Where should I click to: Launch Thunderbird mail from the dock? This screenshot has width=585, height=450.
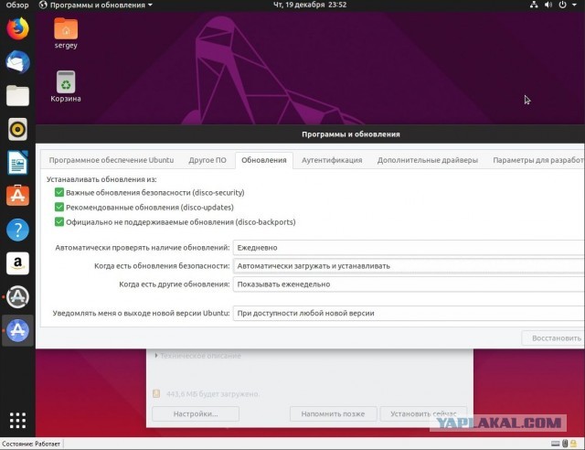[x=17, y=62]
